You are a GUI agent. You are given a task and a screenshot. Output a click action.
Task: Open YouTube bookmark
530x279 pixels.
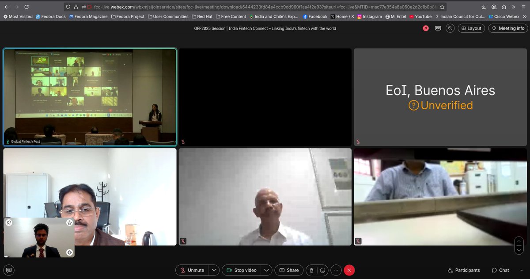tap(420, 16)
